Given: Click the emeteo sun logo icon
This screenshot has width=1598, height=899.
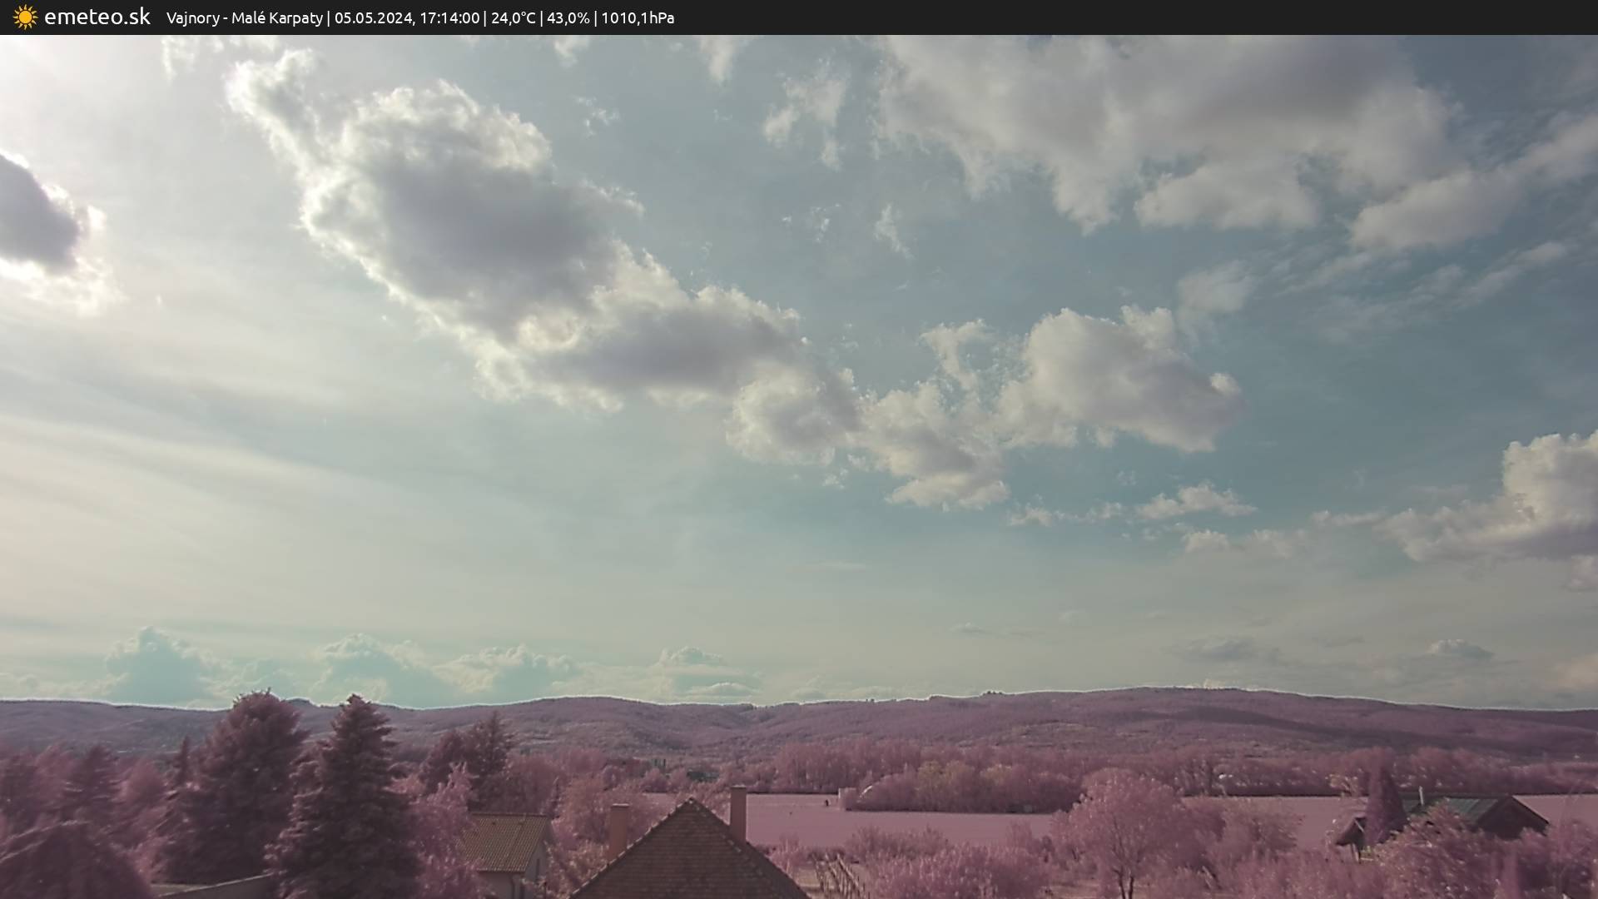Looking at the screenshot, I should [x=25, y=17].
